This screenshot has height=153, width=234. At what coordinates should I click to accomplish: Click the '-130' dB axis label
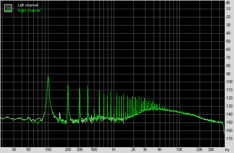pyautogui.click(x=229, y=106)
